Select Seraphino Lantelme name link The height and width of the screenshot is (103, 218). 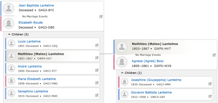[33, 91]
